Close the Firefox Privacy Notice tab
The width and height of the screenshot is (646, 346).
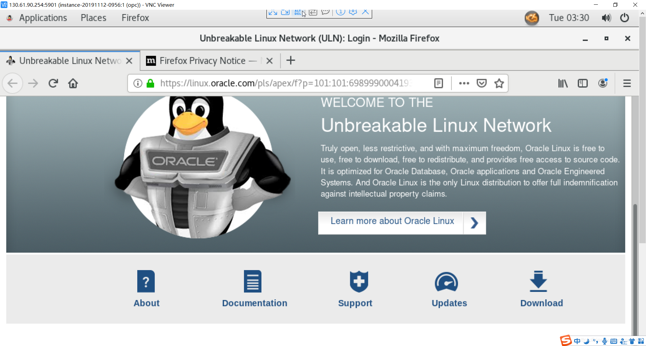pos(269,61)
